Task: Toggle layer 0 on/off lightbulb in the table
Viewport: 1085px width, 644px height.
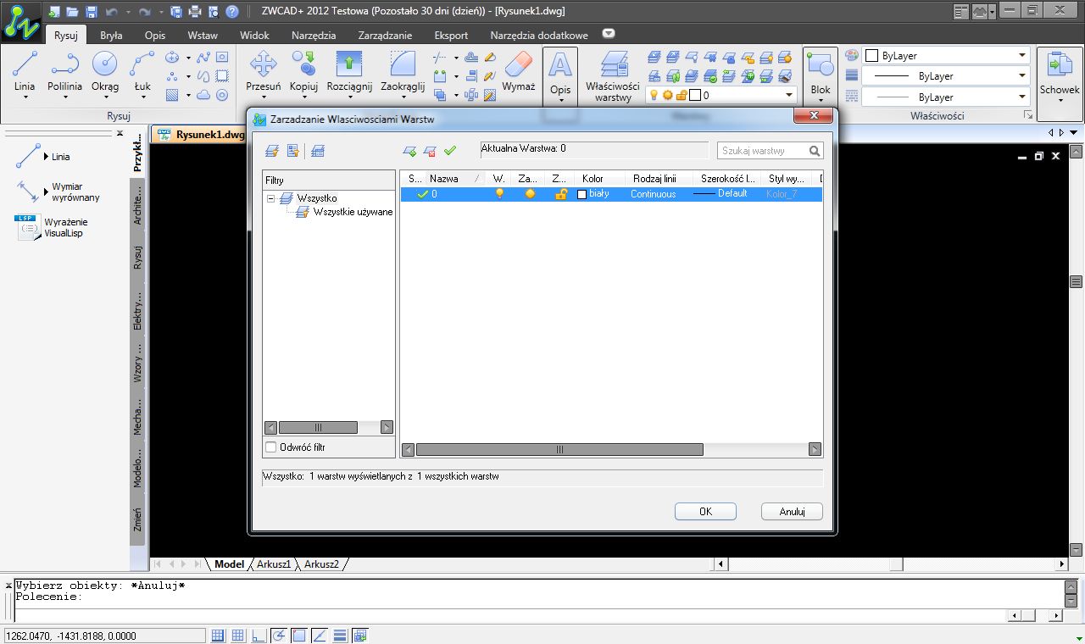Action: pos(499,194)
